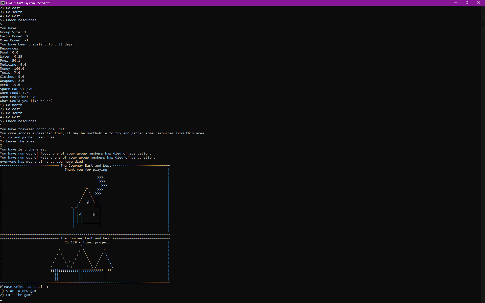Viewport: 485px width, 303px height.
Task: Select the "1) Start a new game" option text
Action: click(19, 291)
